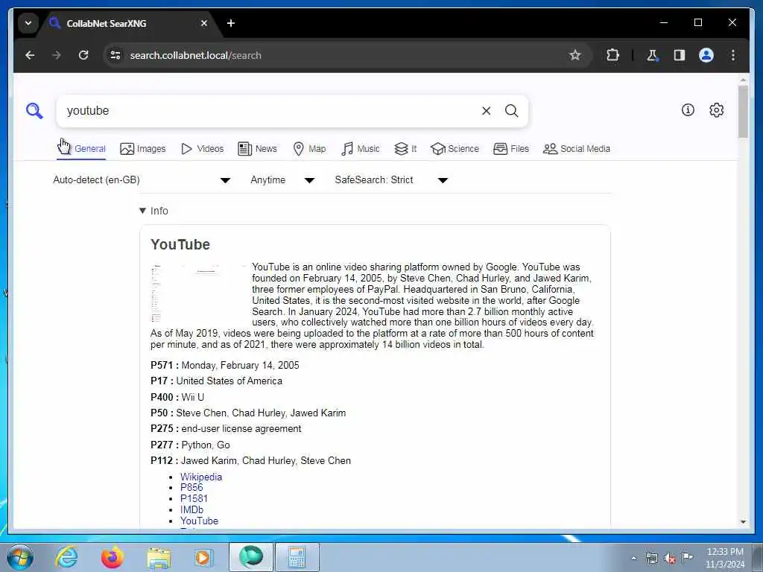This screenshot has height=572, width=763.
Task: Click the address bar URL
Action: click(196, 55)
